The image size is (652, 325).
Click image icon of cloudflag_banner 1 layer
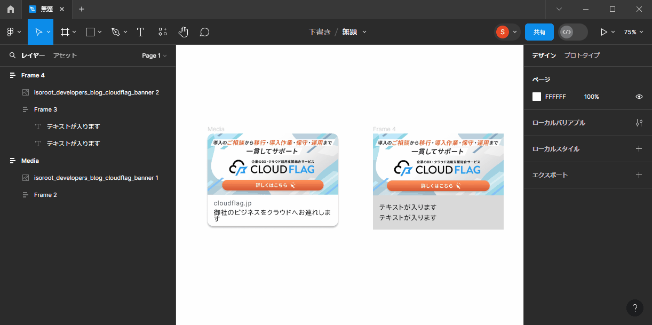tap(25, 178)
